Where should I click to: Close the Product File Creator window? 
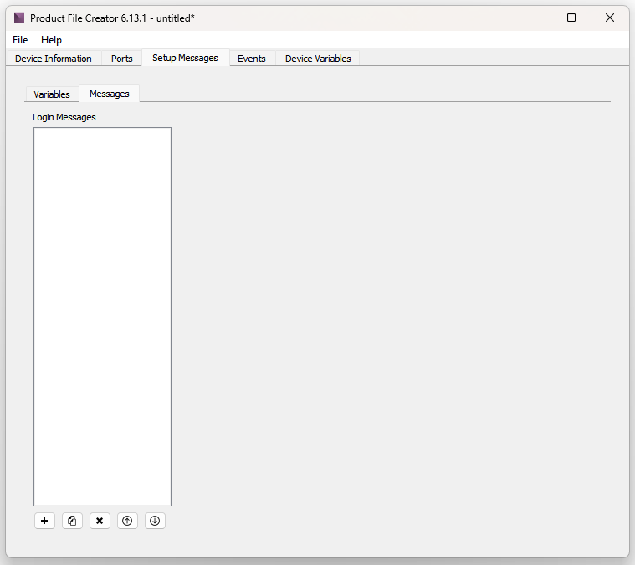[610, 18]
